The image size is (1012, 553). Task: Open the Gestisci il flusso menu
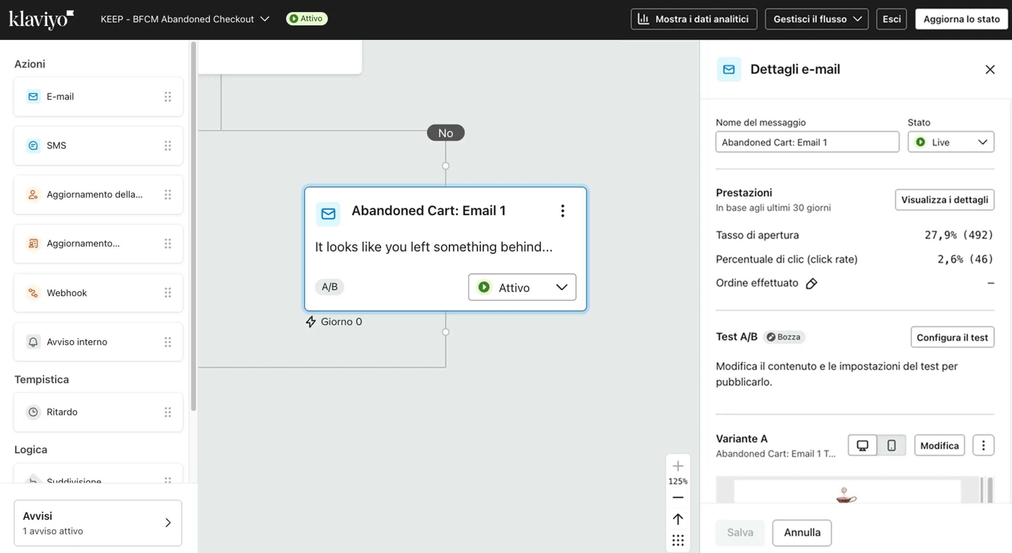[x=817, y=19]
